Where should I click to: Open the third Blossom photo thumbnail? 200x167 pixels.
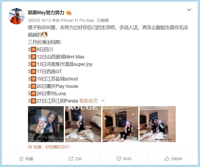[120, 124]
